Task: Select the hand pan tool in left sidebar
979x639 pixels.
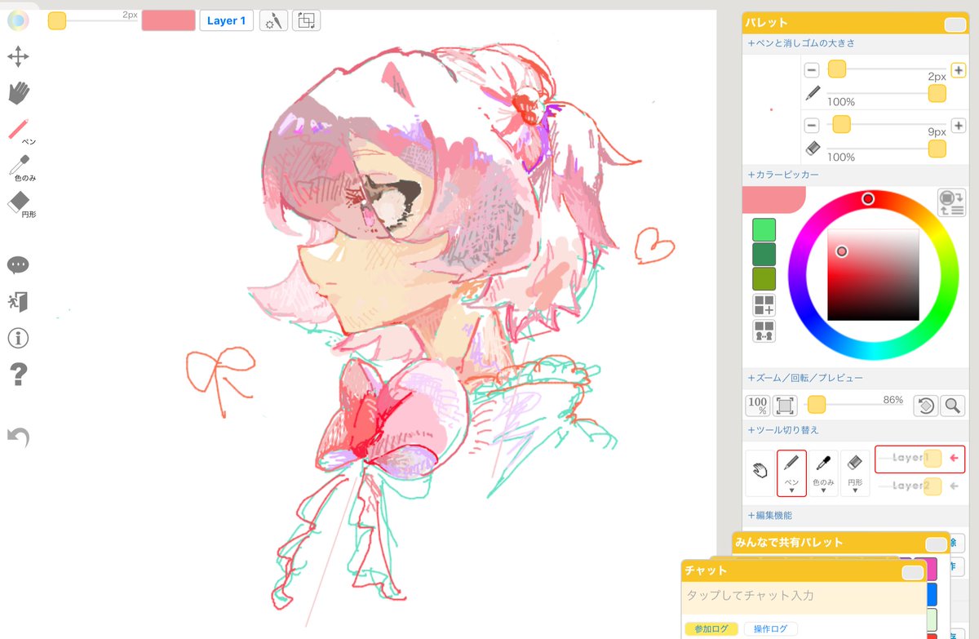Action: (18, 92)
